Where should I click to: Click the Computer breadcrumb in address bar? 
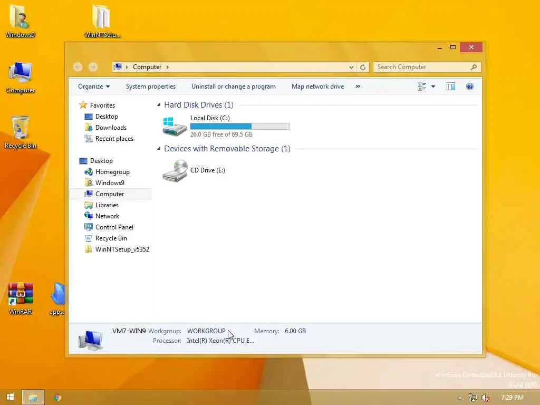coord(147,67)
